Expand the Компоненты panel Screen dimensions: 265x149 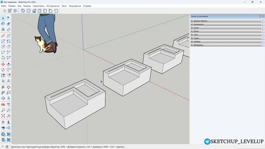tap(227, 24)
